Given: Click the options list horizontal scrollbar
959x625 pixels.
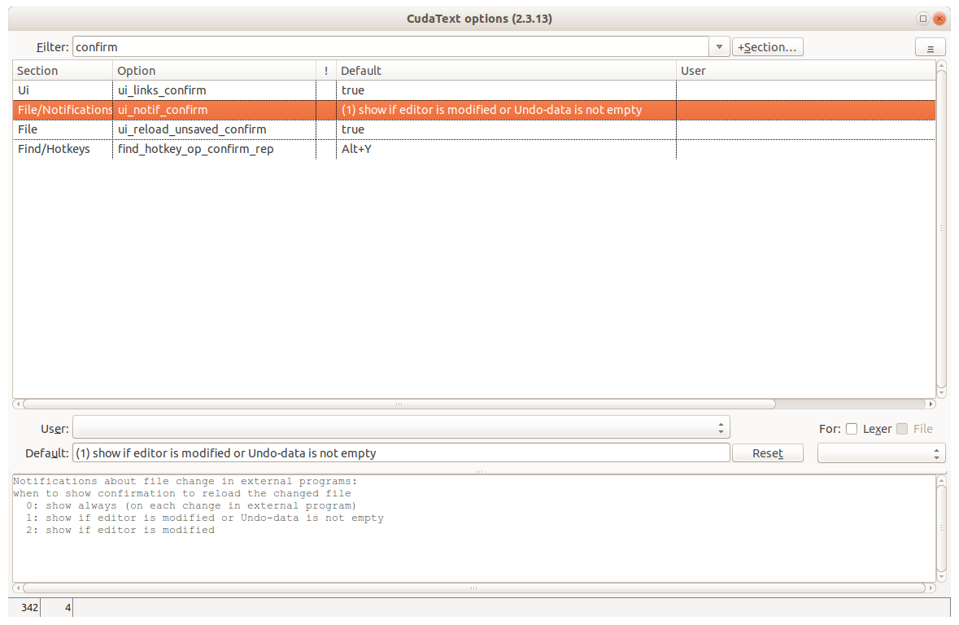Looking at the screenshot, I should point(399,404).
